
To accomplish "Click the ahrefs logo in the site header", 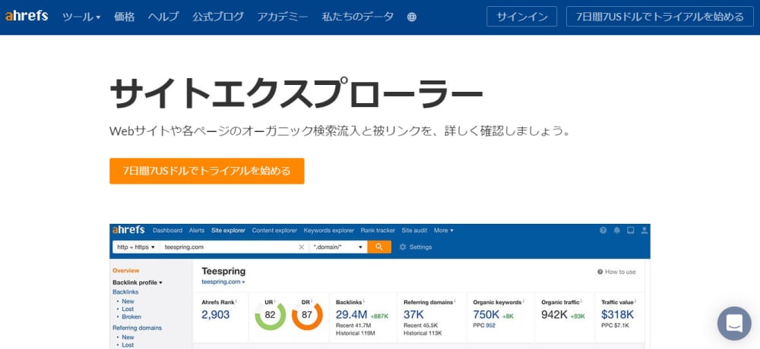I will 26,16.
